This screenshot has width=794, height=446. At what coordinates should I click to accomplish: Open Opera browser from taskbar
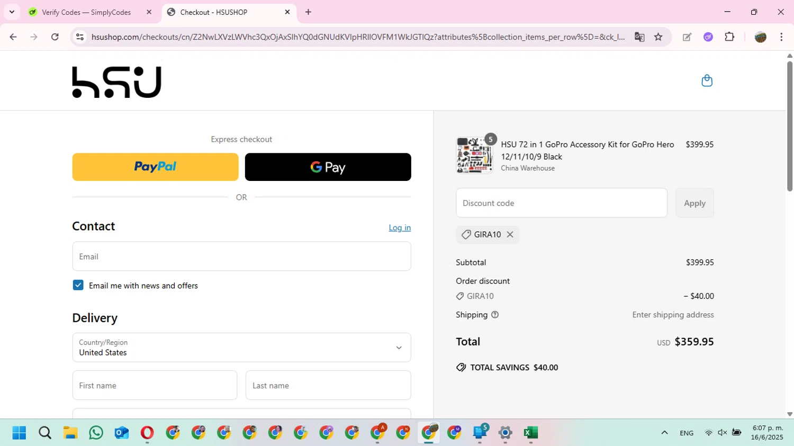tap(147, 433)
